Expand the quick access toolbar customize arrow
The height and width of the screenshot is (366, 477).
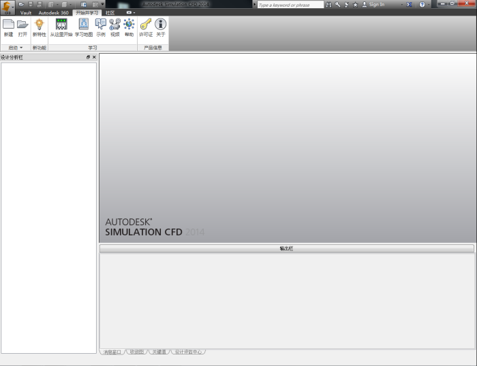(x=102, y=5)
